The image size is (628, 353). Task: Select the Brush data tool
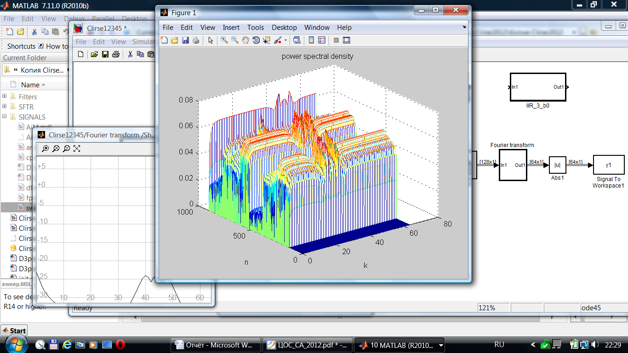pyautogui.click(x=278, y=40)
